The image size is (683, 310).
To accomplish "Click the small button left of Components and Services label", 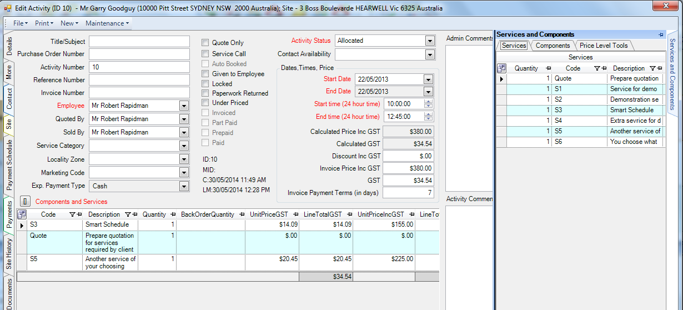I will click(x=26, y=201).
